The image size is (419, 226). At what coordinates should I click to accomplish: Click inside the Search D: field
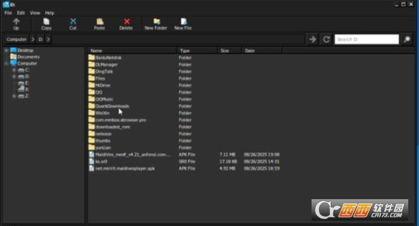point(366,39)
